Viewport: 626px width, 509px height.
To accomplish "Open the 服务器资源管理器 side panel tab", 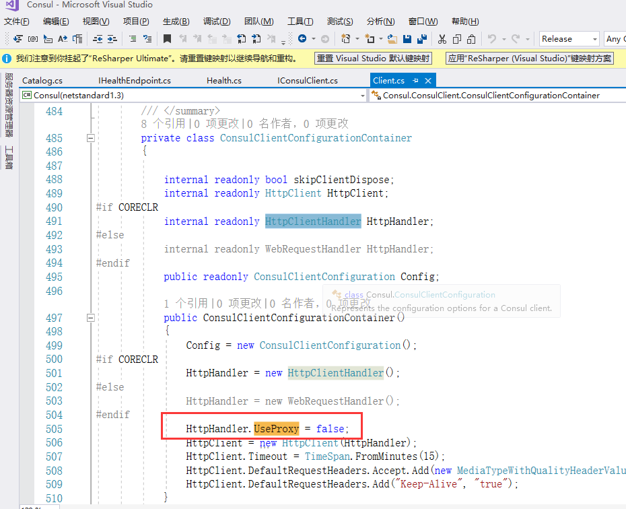I will 9,104.
